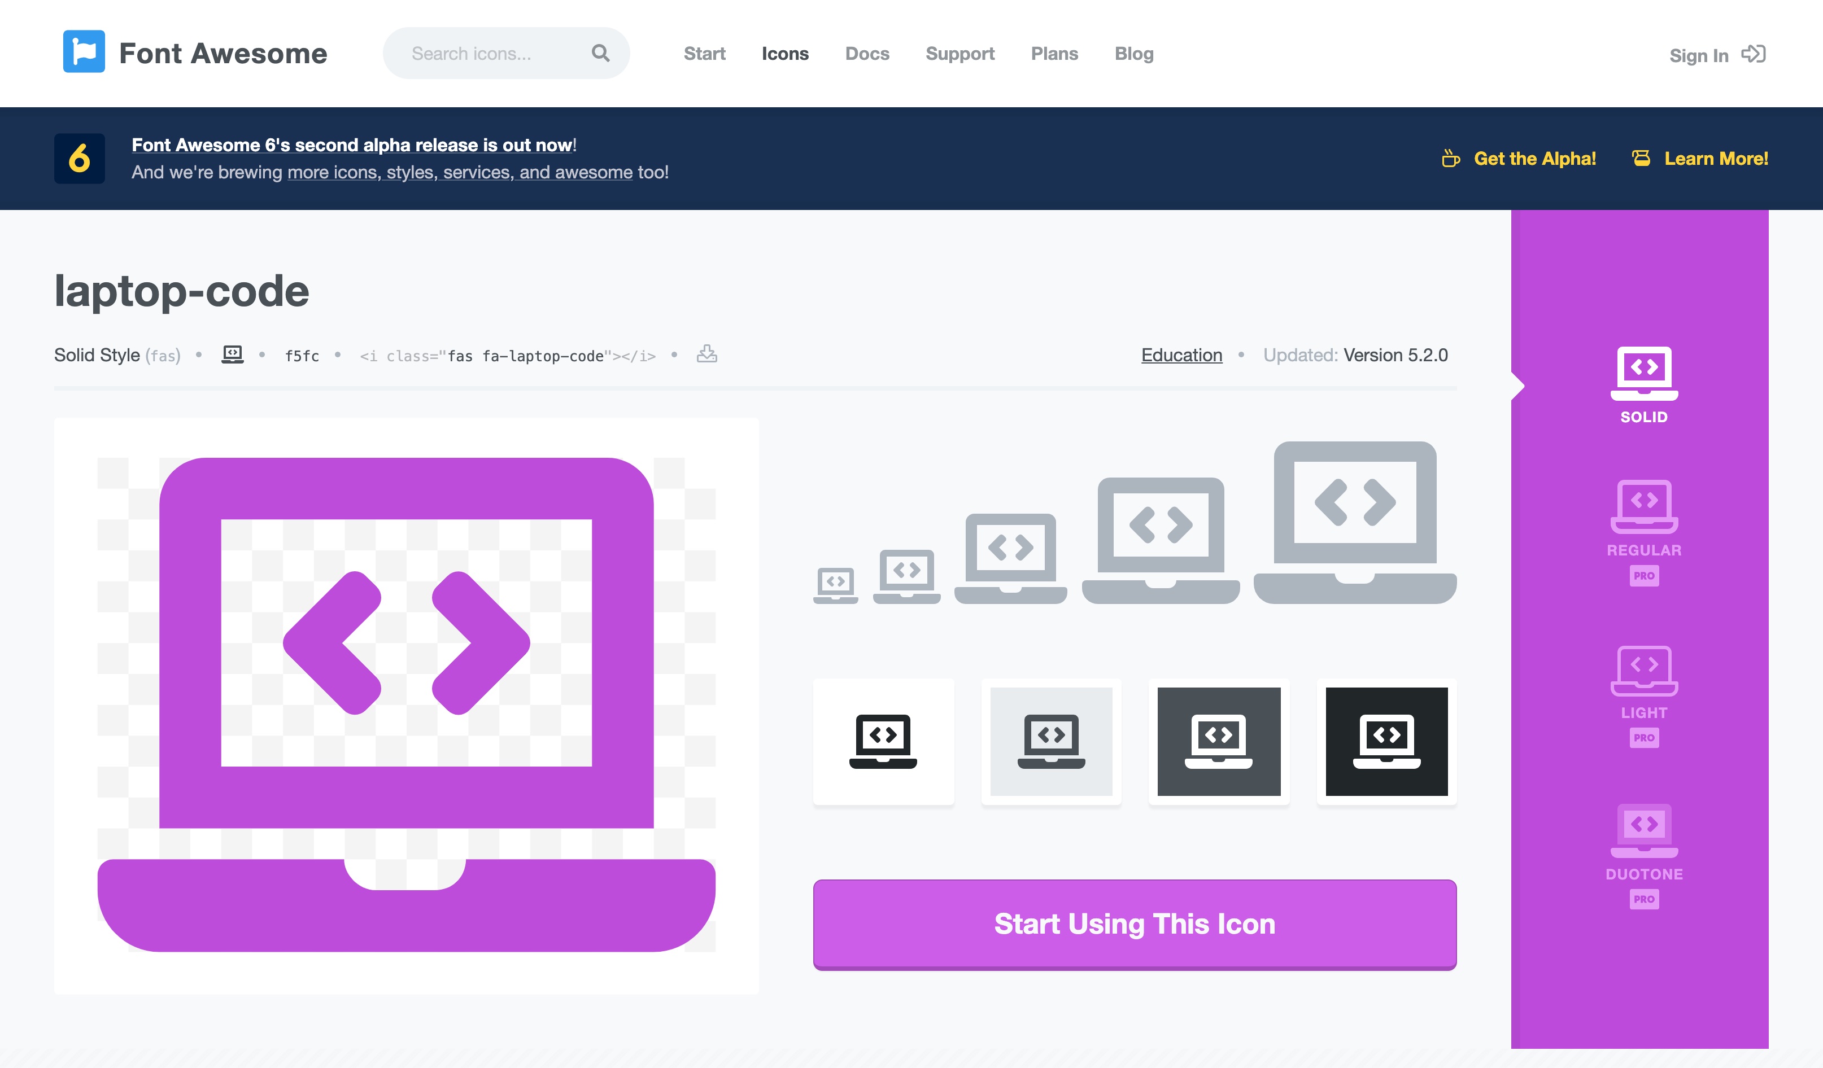1823x1068 pixels.
Task: Click the Start Using This Icon button
Action: coord(1135,924)
